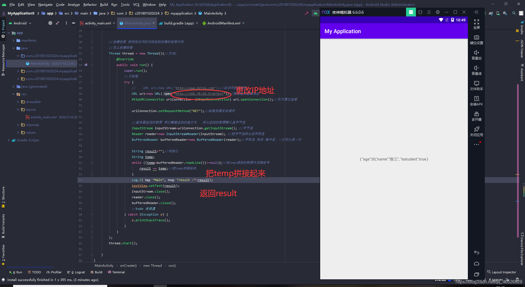Image resolution: width=525 pixels, height=287 pixels.
Task: Click Search Everywhere magnifier icon
Action: 514,13
